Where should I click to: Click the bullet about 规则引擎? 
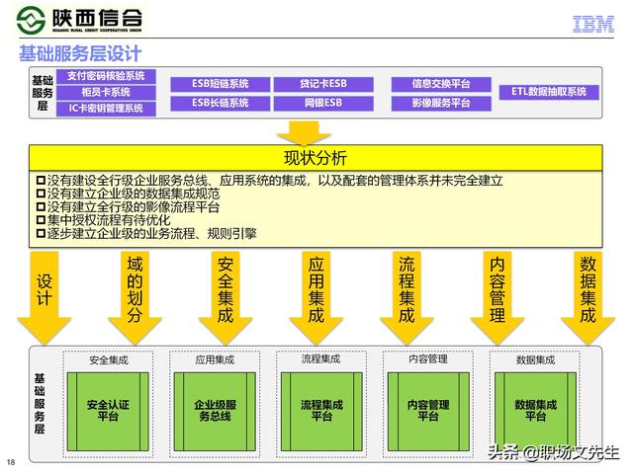146,233
